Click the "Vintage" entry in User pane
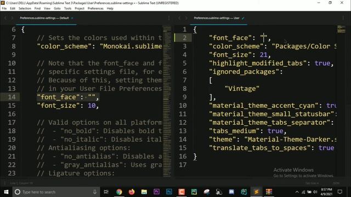The height and width of the screenshot is (197, 351). click(242, 89)
